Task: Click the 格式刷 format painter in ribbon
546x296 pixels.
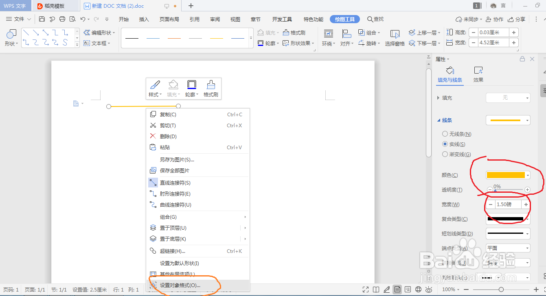Action: 294,33
